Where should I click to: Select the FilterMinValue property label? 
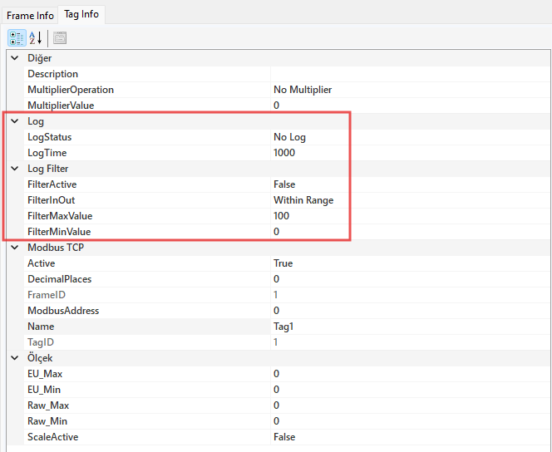pos(59,232)
